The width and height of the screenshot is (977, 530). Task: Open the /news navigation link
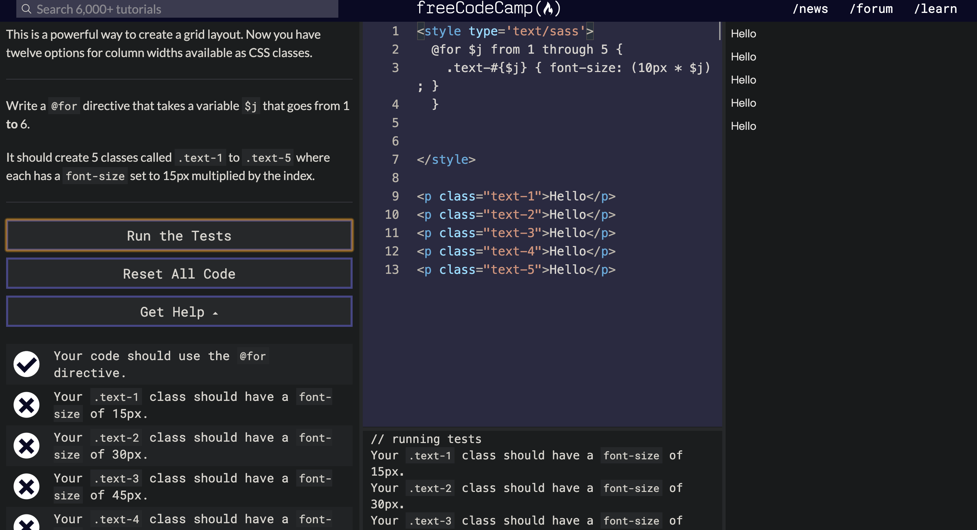click(810, 9)
